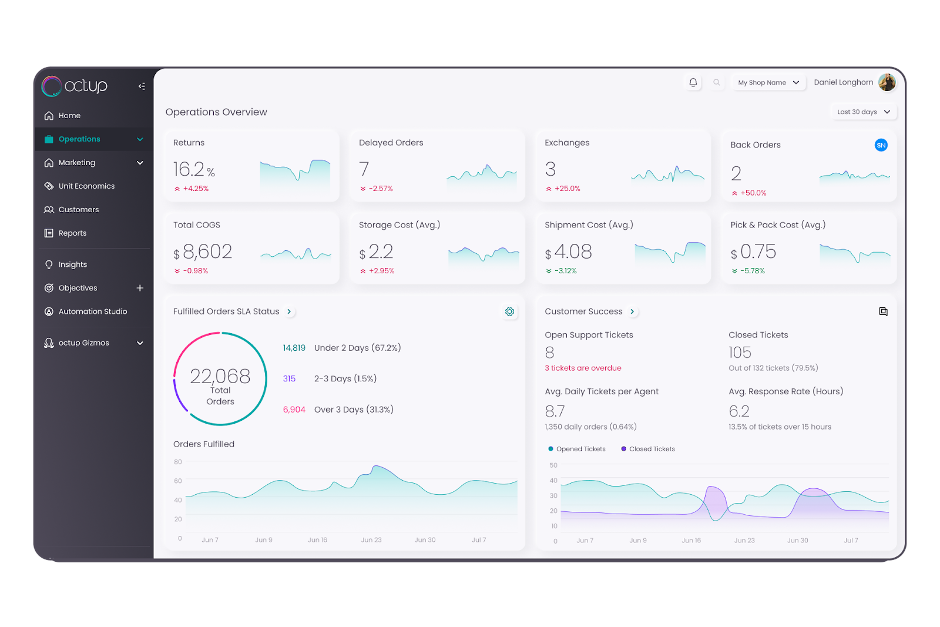940x627 pixels.
Task: Open Fulfilled Orders SLA settings gear
Action: tap(509, 311)
